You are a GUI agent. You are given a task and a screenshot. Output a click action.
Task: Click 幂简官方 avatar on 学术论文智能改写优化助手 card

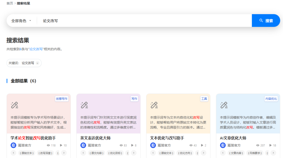pyautogui.click(x=13, y=145)
